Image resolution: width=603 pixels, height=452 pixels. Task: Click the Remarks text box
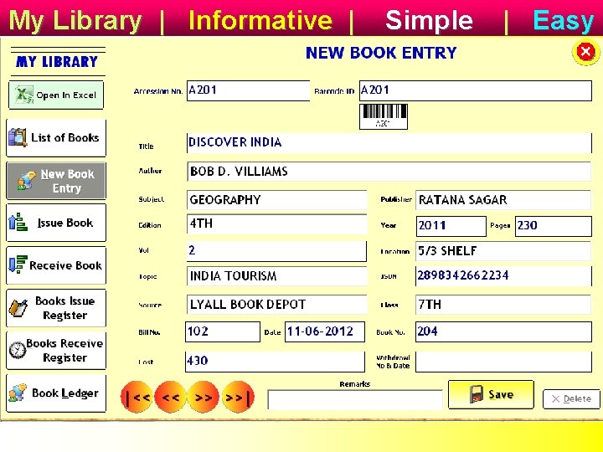[x=355, y=400]
